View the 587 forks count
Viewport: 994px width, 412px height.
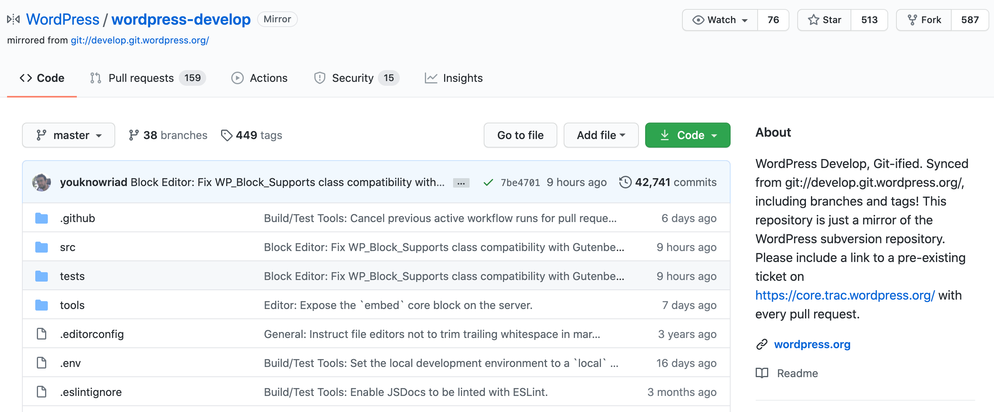point(970,20)
